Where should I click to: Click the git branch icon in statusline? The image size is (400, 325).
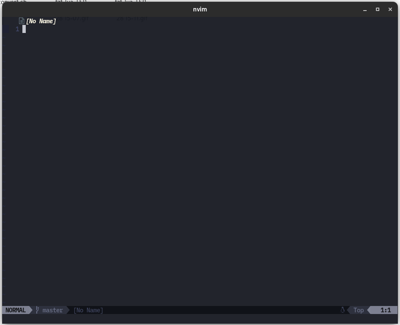[x=37, y=310]
